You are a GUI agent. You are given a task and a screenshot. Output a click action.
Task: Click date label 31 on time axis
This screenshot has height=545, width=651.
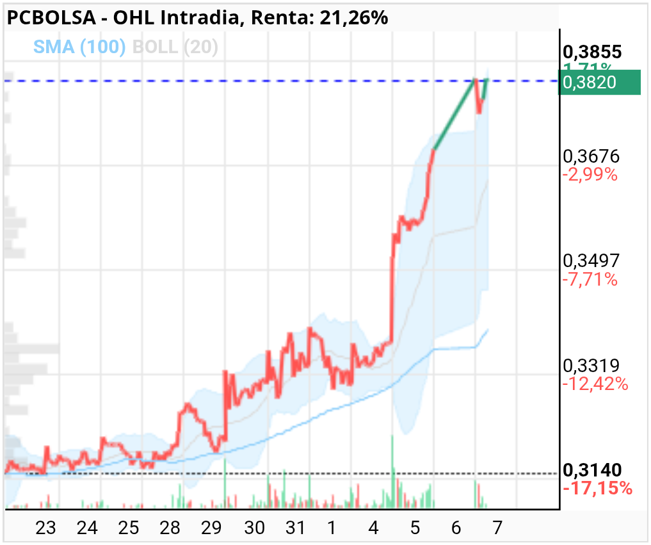click(295, 528)
